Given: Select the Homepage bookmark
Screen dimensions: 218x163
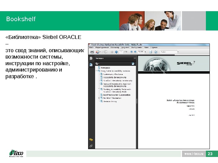Looking at the screenshot, I should (x=105, y=68).
